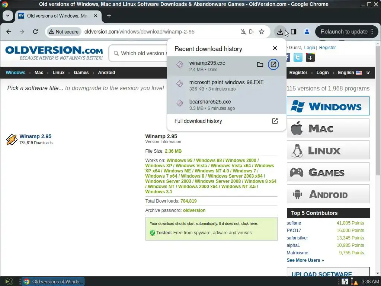Viewport: 381px width, 286px height.
Task: Click the top-right Login link
Action: 310,48
